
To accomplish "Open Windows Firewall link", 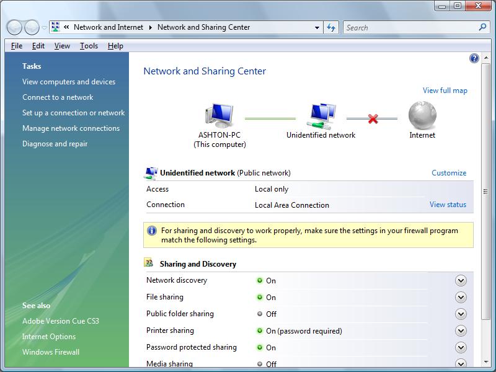I will pos(51,352).
